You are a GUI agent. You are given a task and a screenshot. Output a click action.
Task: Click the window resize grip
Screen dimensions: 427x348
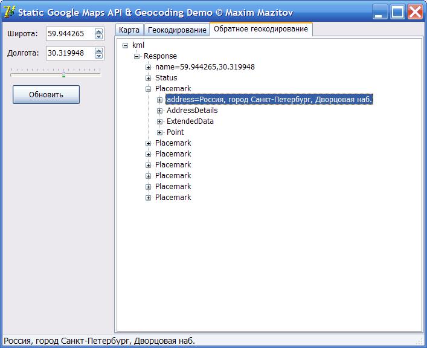point(420,342)
